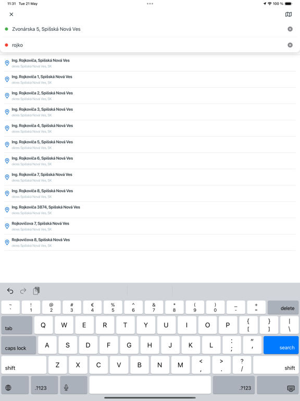Clear the rojko destination field
The image size is (300, 401).
click(290, 45)
